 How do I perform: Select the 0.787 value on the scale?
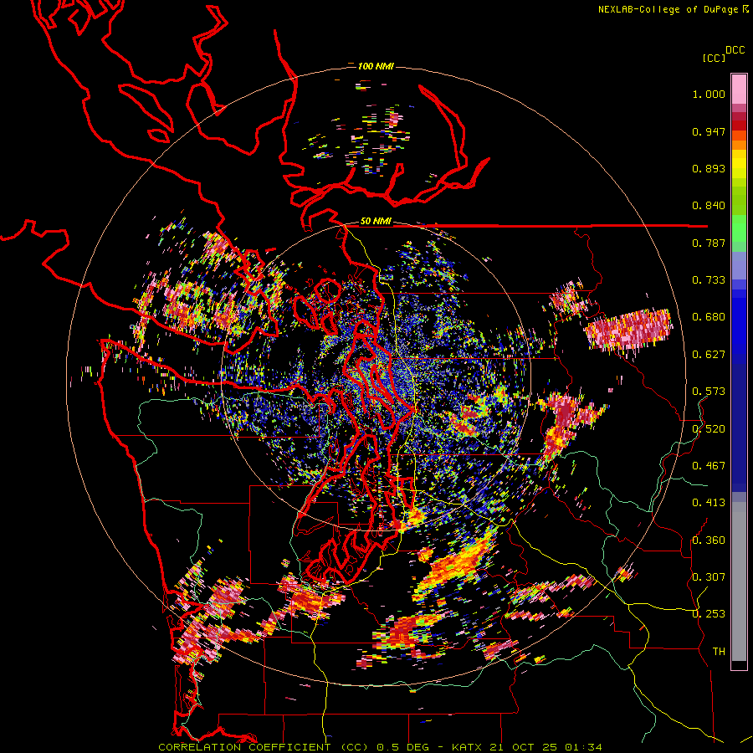[x=709, y=243]
